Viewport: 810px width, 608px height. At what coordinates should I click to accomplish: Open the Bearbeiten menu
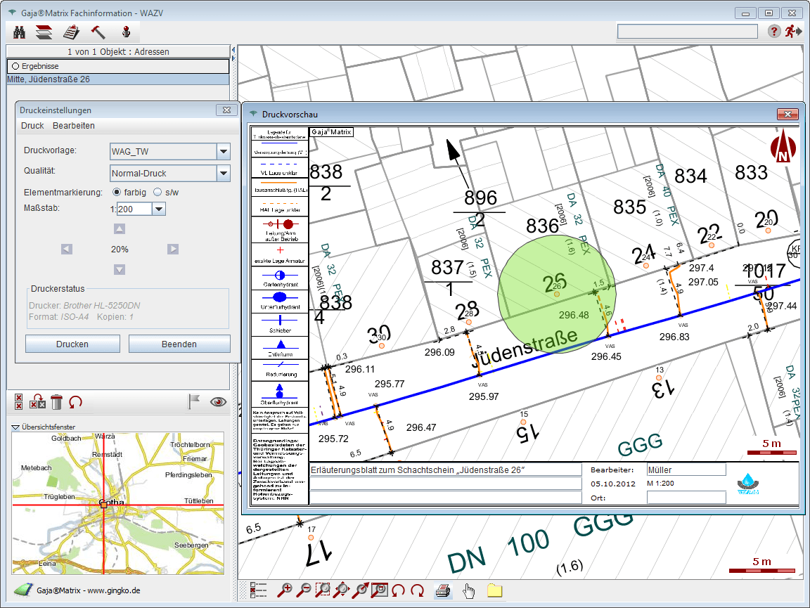(x=74, y=126)
